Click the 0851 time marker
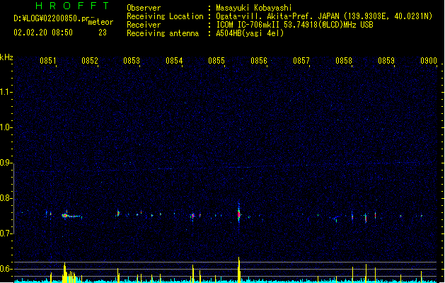Screen dimensions: 445x283 pyautogui.click(x=47, y=61)
